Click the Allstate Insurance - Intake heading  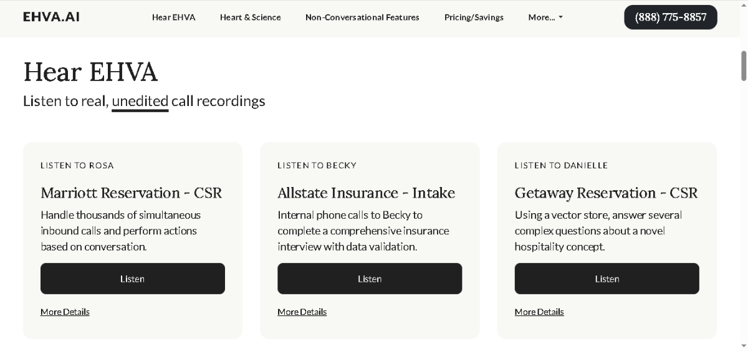(367, 193)
